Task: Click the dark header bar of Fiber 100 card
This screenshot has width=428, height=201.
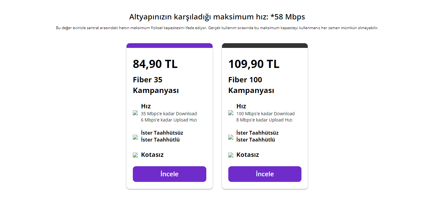Action: coord(264,45)
